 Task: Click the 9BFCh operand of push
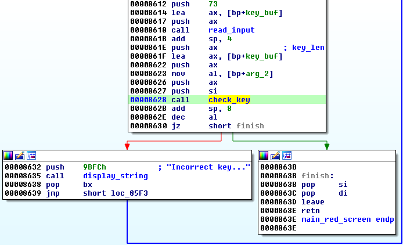pyautogui.click(x=95, y=167)
